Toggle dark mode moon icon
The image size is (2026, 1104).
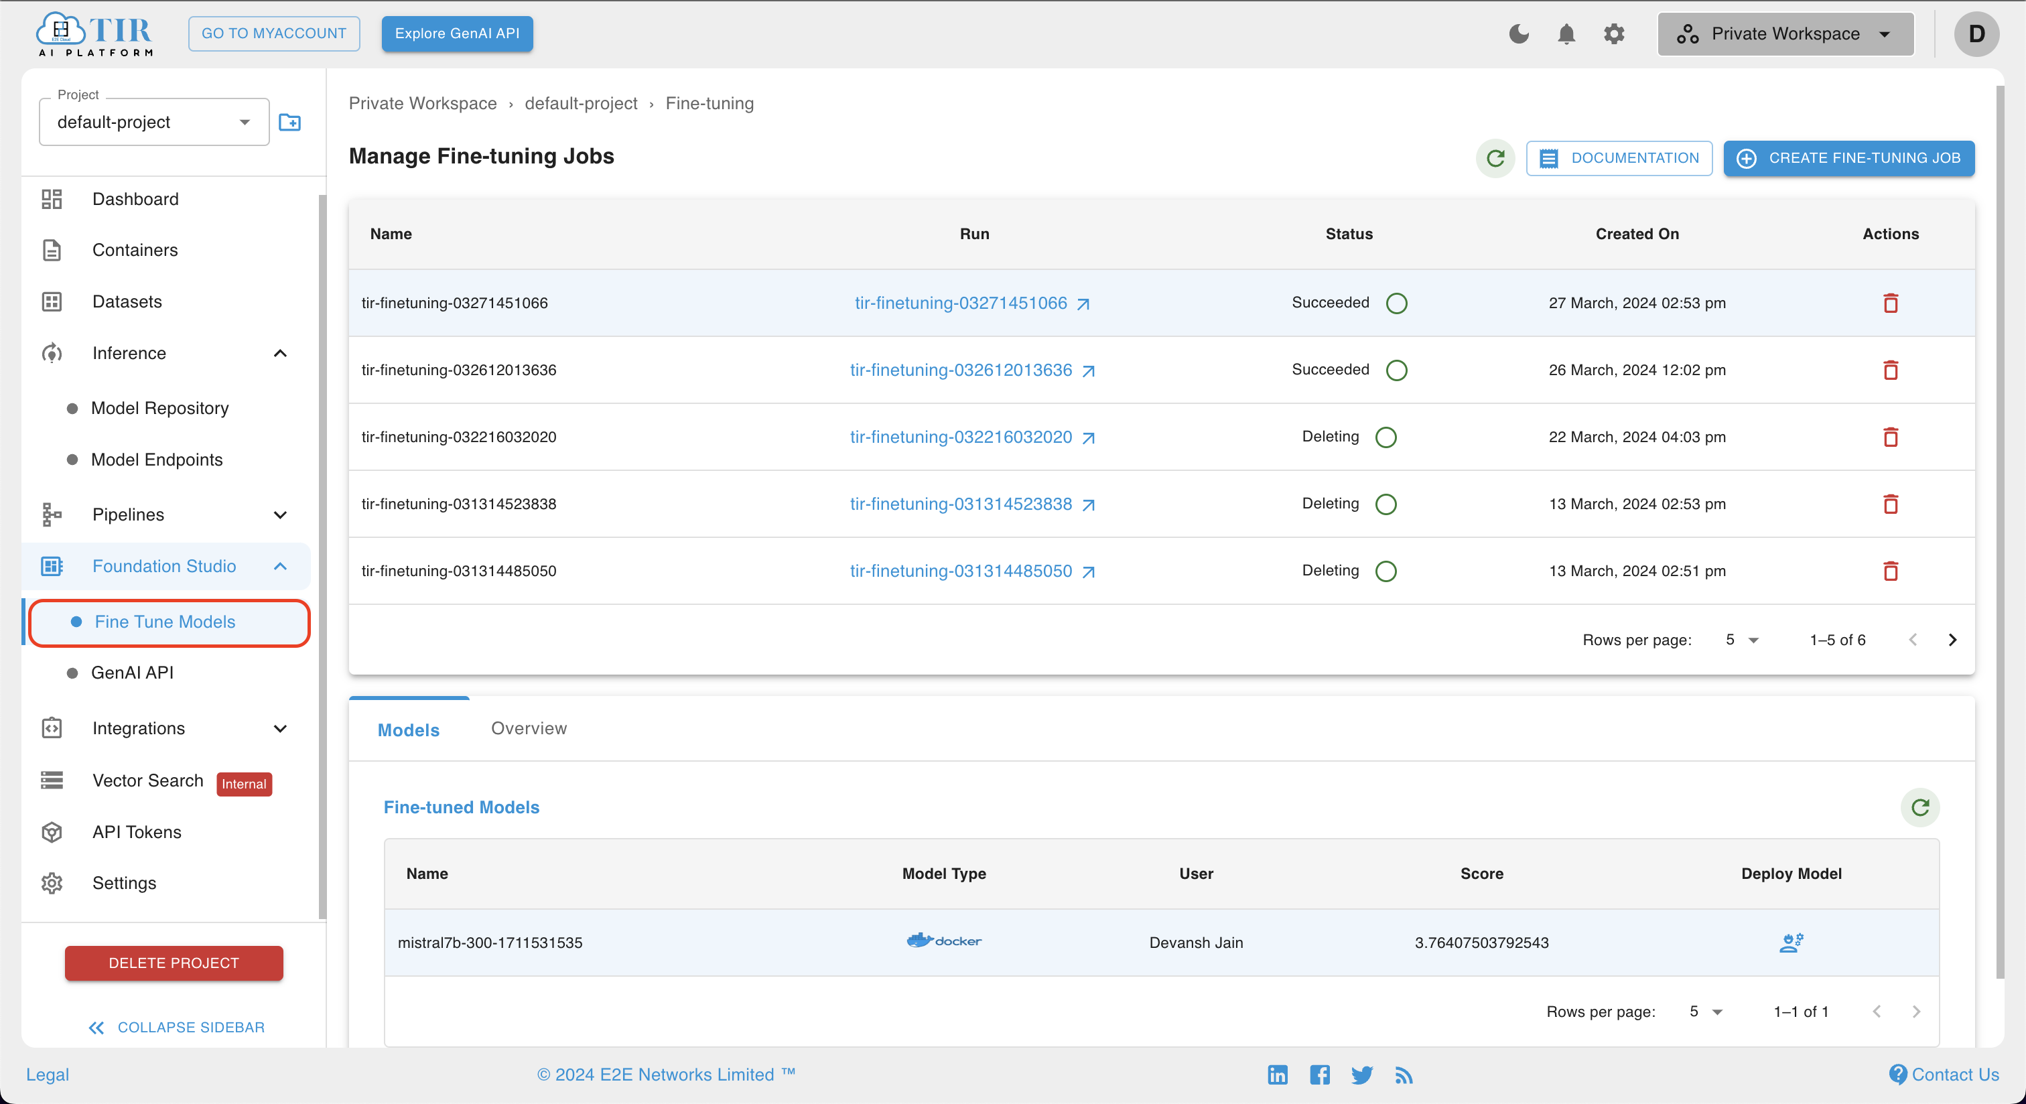1519,33
